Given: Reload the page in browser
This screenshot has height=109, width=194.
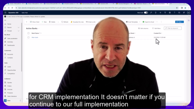Looking at the screenshot, I should click(x=12, y=8).
